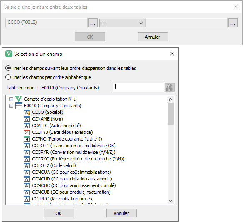Select CCMCUB (CC pour produit, facturation)
This screenshot has width=243, height=222.
pos(71,192)
